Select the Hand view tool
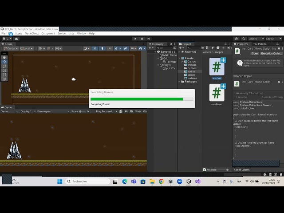Image resolution: width=284 pixels, height=213 pixels. [x=4, y=57]
